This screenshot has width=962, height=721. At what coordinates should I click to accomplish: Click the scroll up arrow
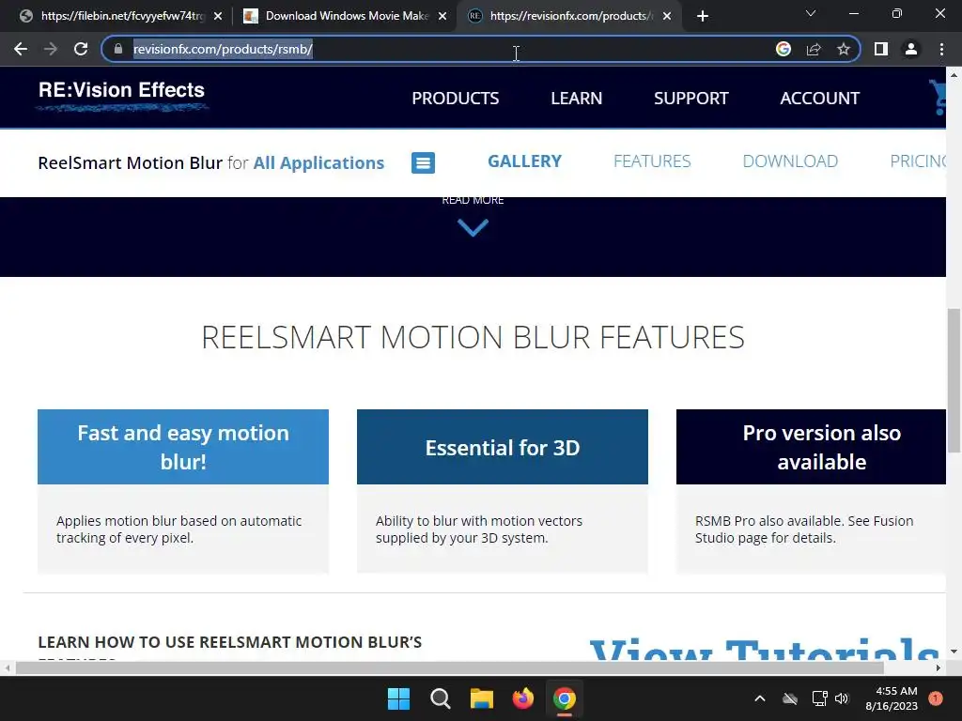coord(954,75)
